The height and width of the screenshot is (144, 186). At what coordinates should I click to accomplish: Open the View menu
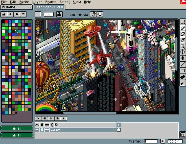pyautogui.click(x=77, y=2)
